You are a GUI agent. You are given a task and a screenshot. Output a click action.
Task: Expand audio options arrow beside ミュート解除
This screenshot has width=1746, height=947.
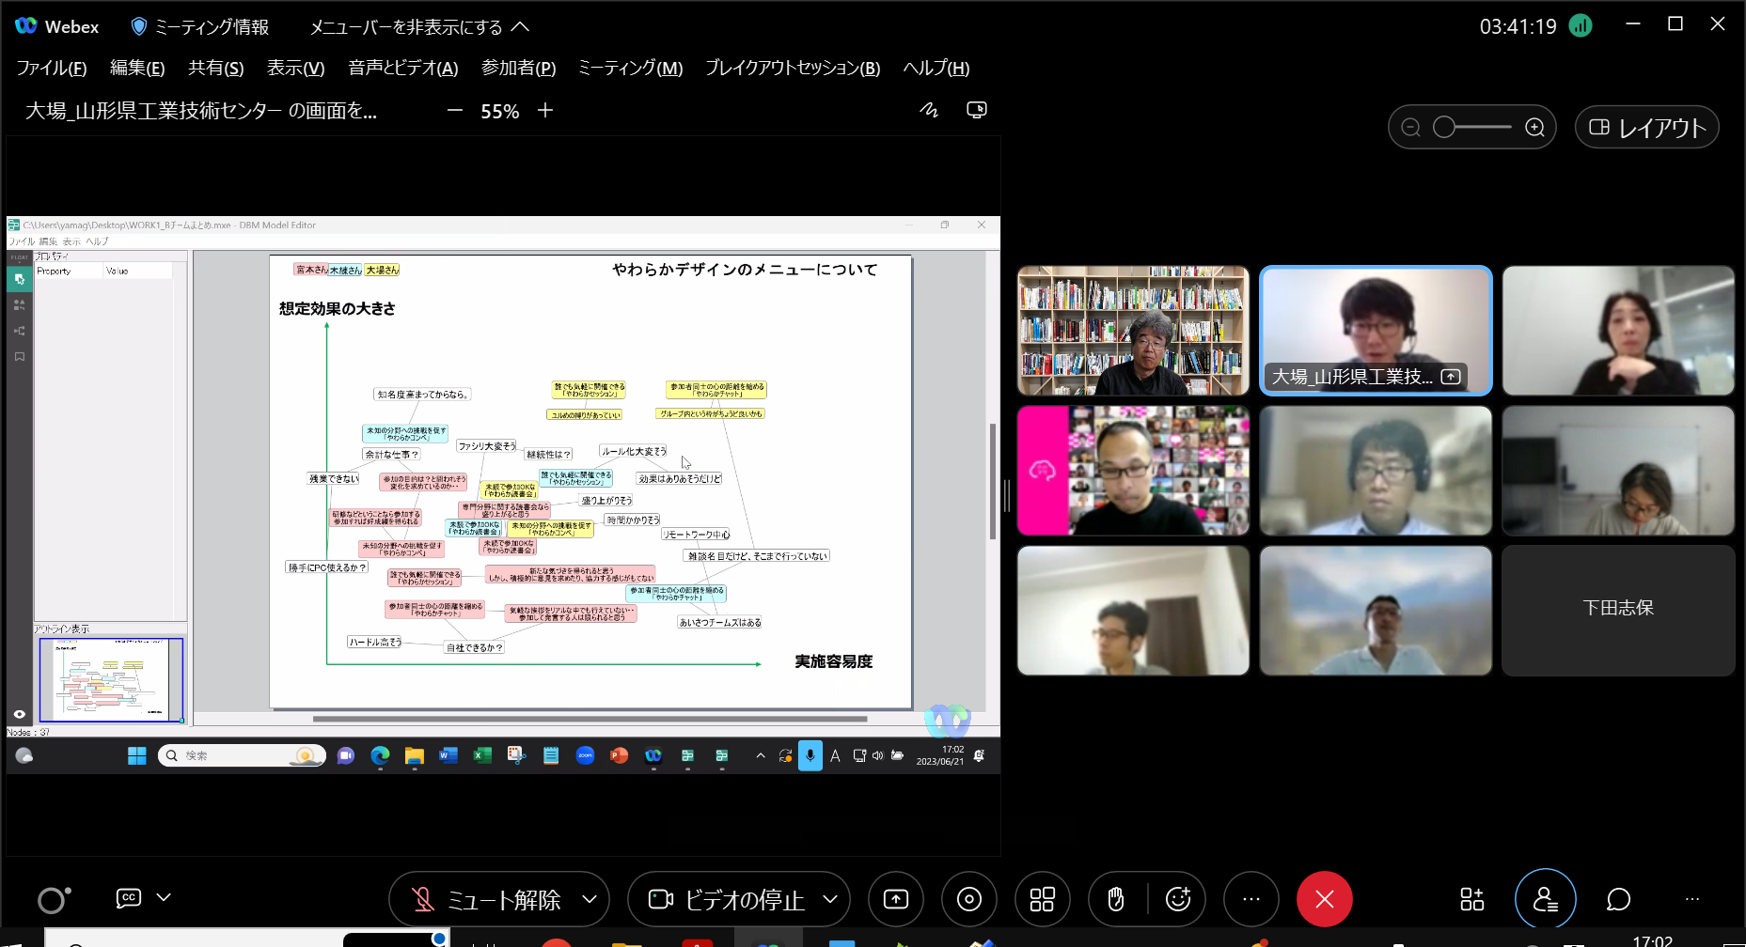590,899
